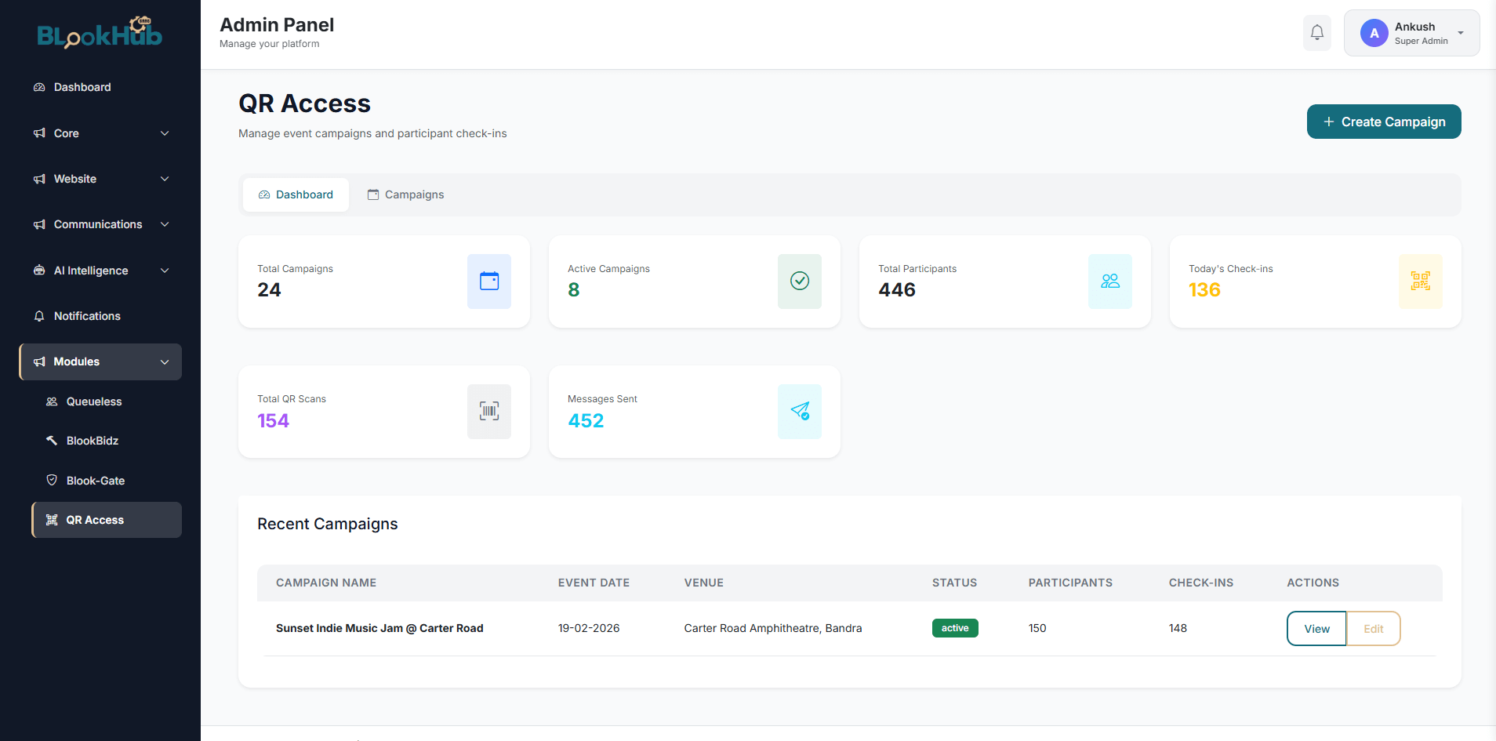The width and height of the screenshot is (1496, 741).
Task: Select the Queueless module icon
Action: (x=52, y=401)
